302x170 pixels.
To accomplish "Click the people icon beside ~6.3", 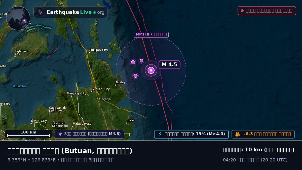I will pos(238,134).
